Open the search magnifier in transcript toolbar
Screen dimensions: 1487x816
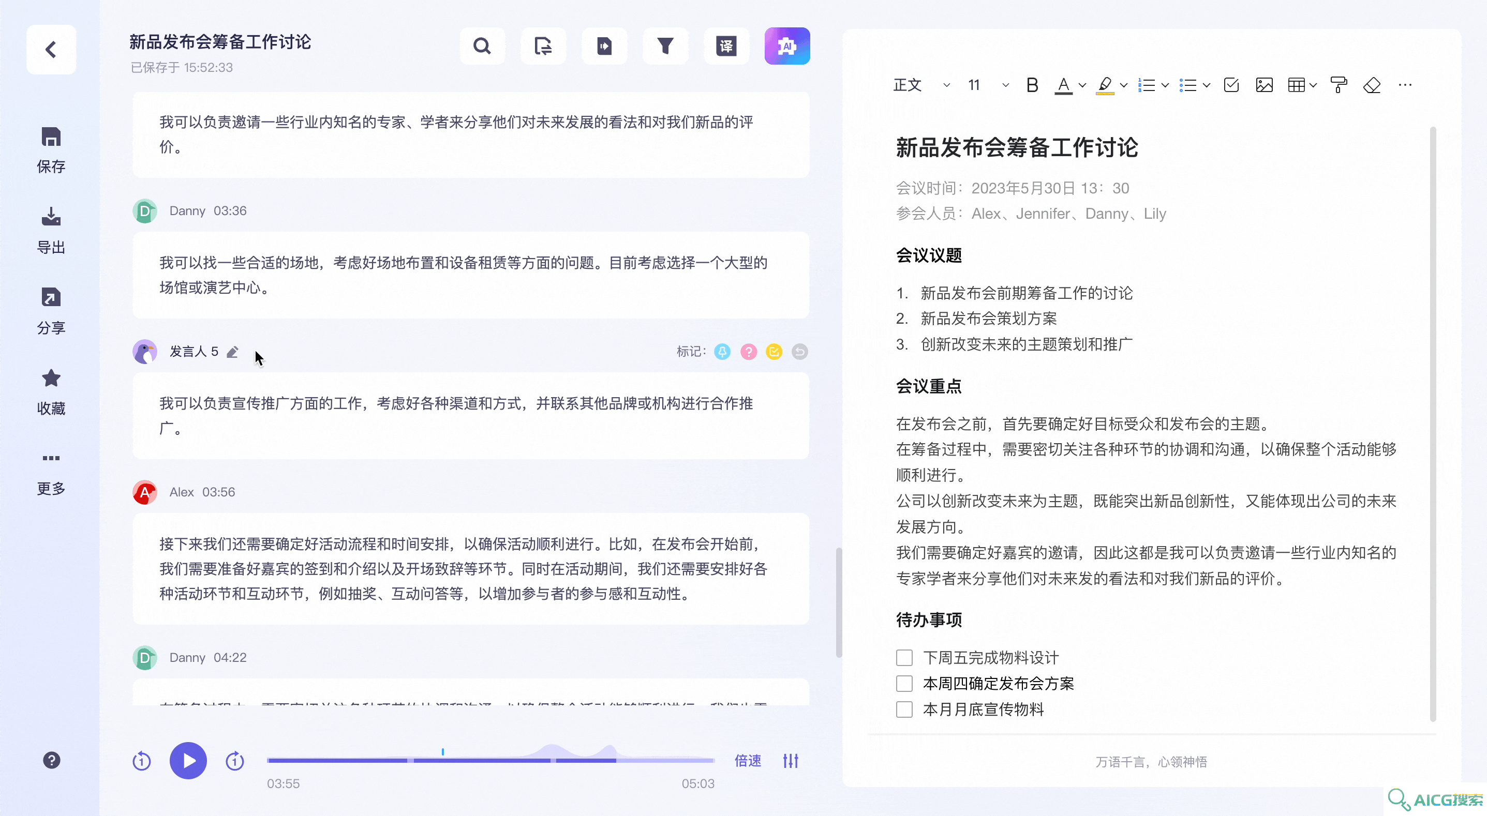482,46
